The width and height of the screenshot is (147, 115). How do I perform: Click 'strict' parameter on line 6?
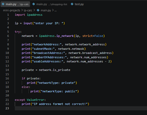click(88, 36)
